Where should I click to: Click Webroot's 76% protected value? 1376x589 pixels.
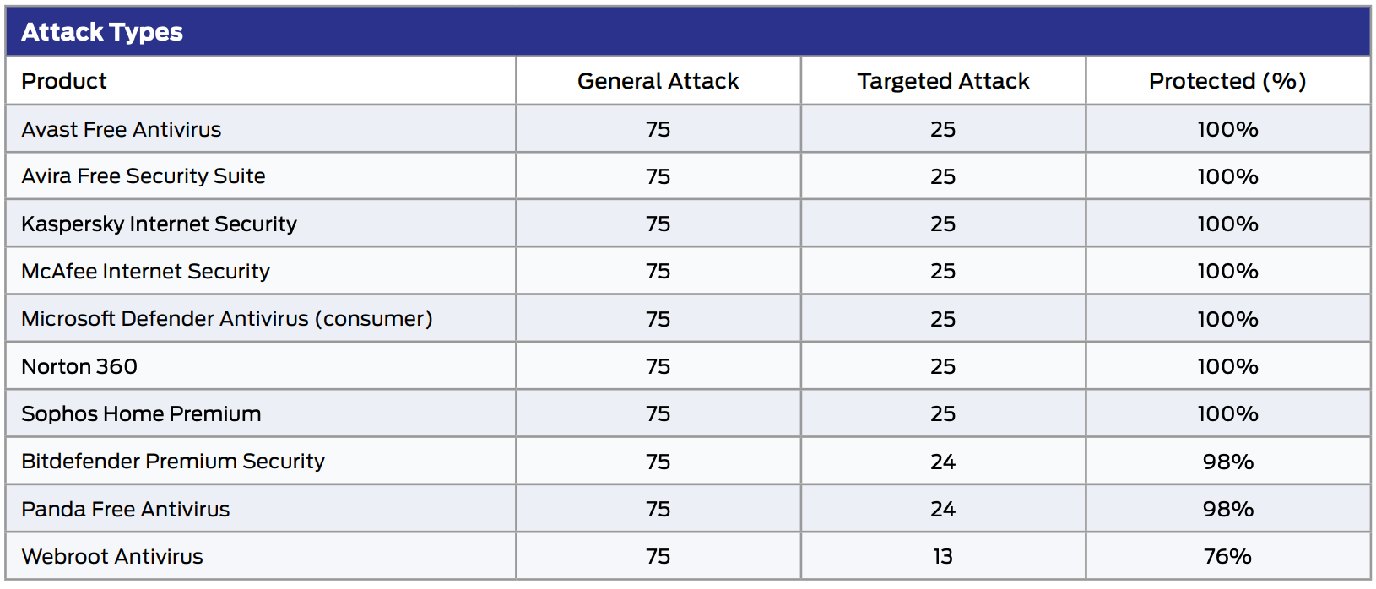coord(1227,557)
